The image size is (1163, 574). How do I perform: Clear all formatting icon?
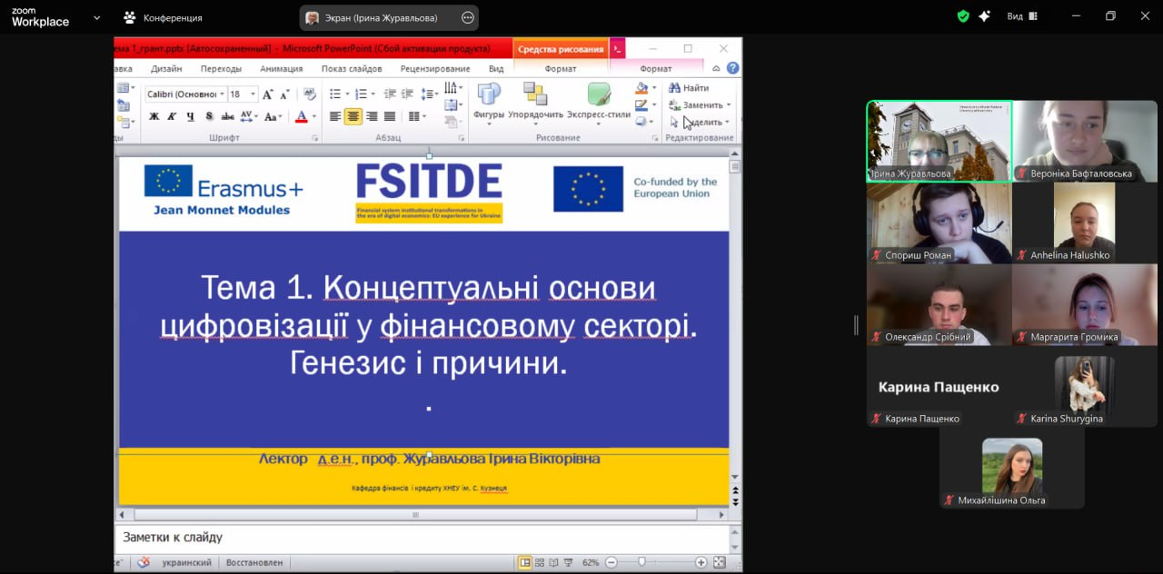(309, 94)
